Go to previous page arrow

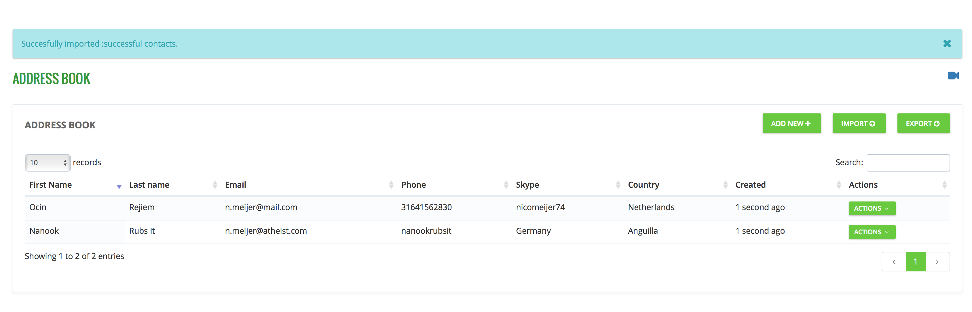pos(893,262)
